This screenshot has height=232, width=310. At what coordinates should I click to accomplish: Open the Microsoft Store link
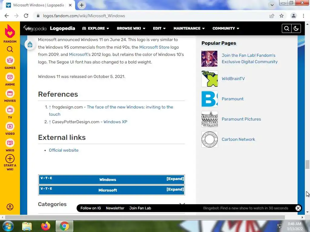point(154,47)
